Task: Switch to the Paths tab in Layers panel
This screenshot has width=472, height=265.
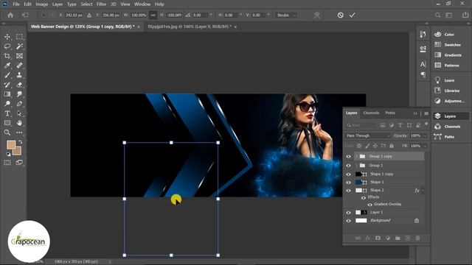Action: pyautogui.click(x=390, y=113)
